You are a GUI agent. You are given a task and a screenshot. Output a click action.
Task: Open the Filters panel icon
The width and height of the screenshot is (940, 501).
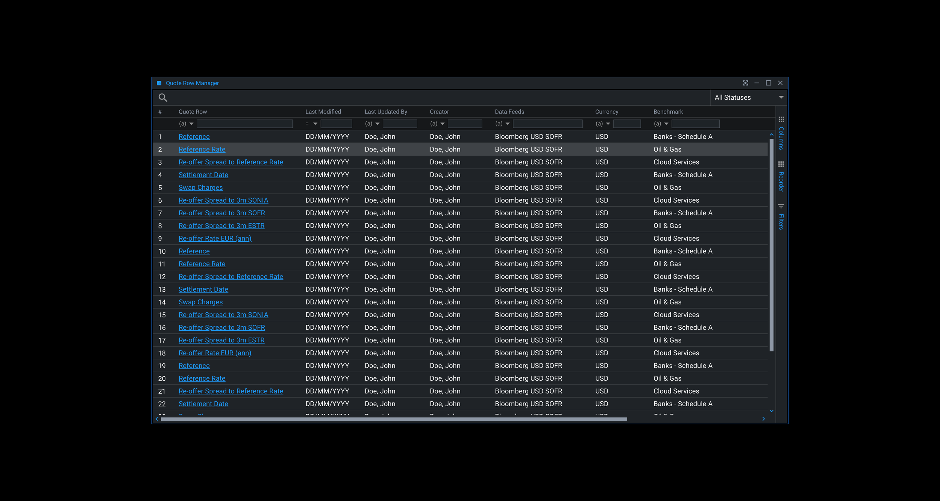coord(781,206)
